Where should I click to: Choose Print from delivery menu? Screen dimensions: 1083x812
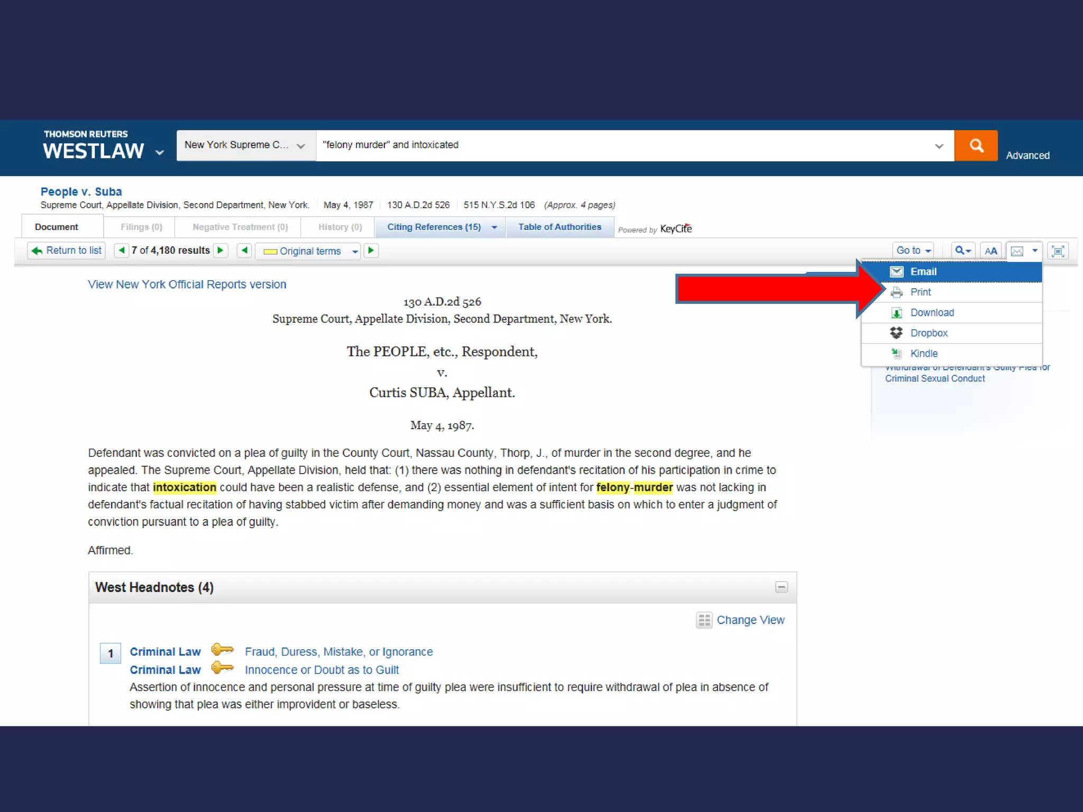(920, 292)
